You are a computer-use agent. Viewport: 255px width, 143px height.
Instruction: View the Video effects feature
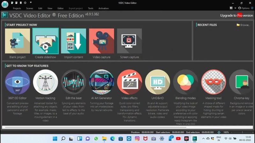(129, 82)
